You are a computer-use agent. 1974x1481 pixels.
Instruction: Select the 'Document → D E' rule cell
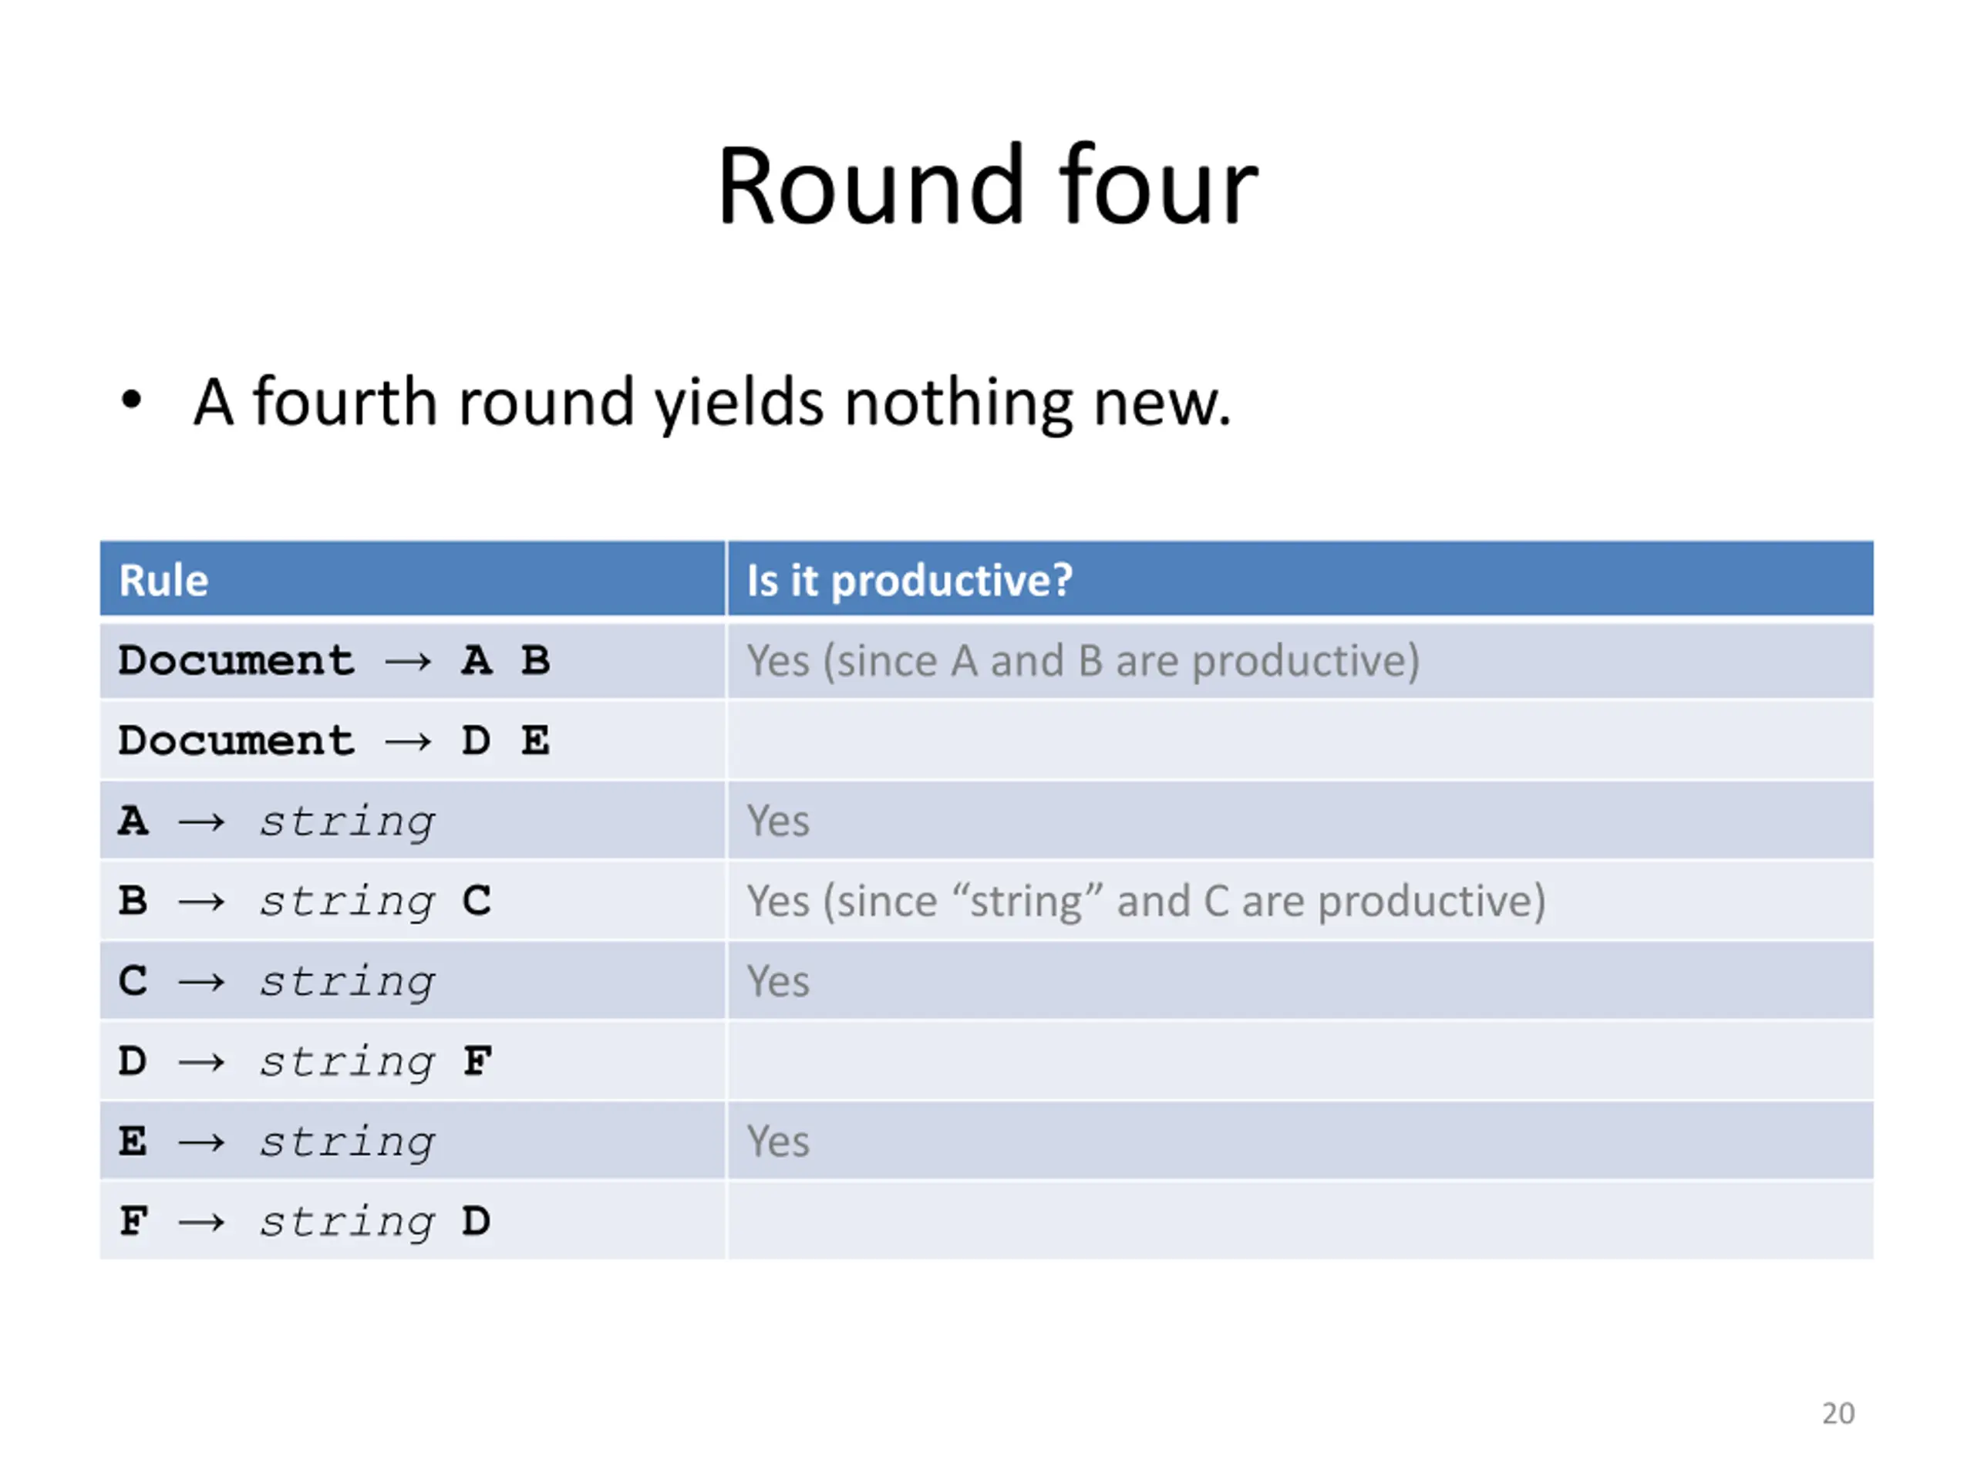pyautogui.click(x=413, y=741)
